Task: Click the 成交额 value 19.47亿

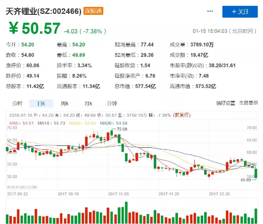Action: pyautogui.click(x=199, y=55)
